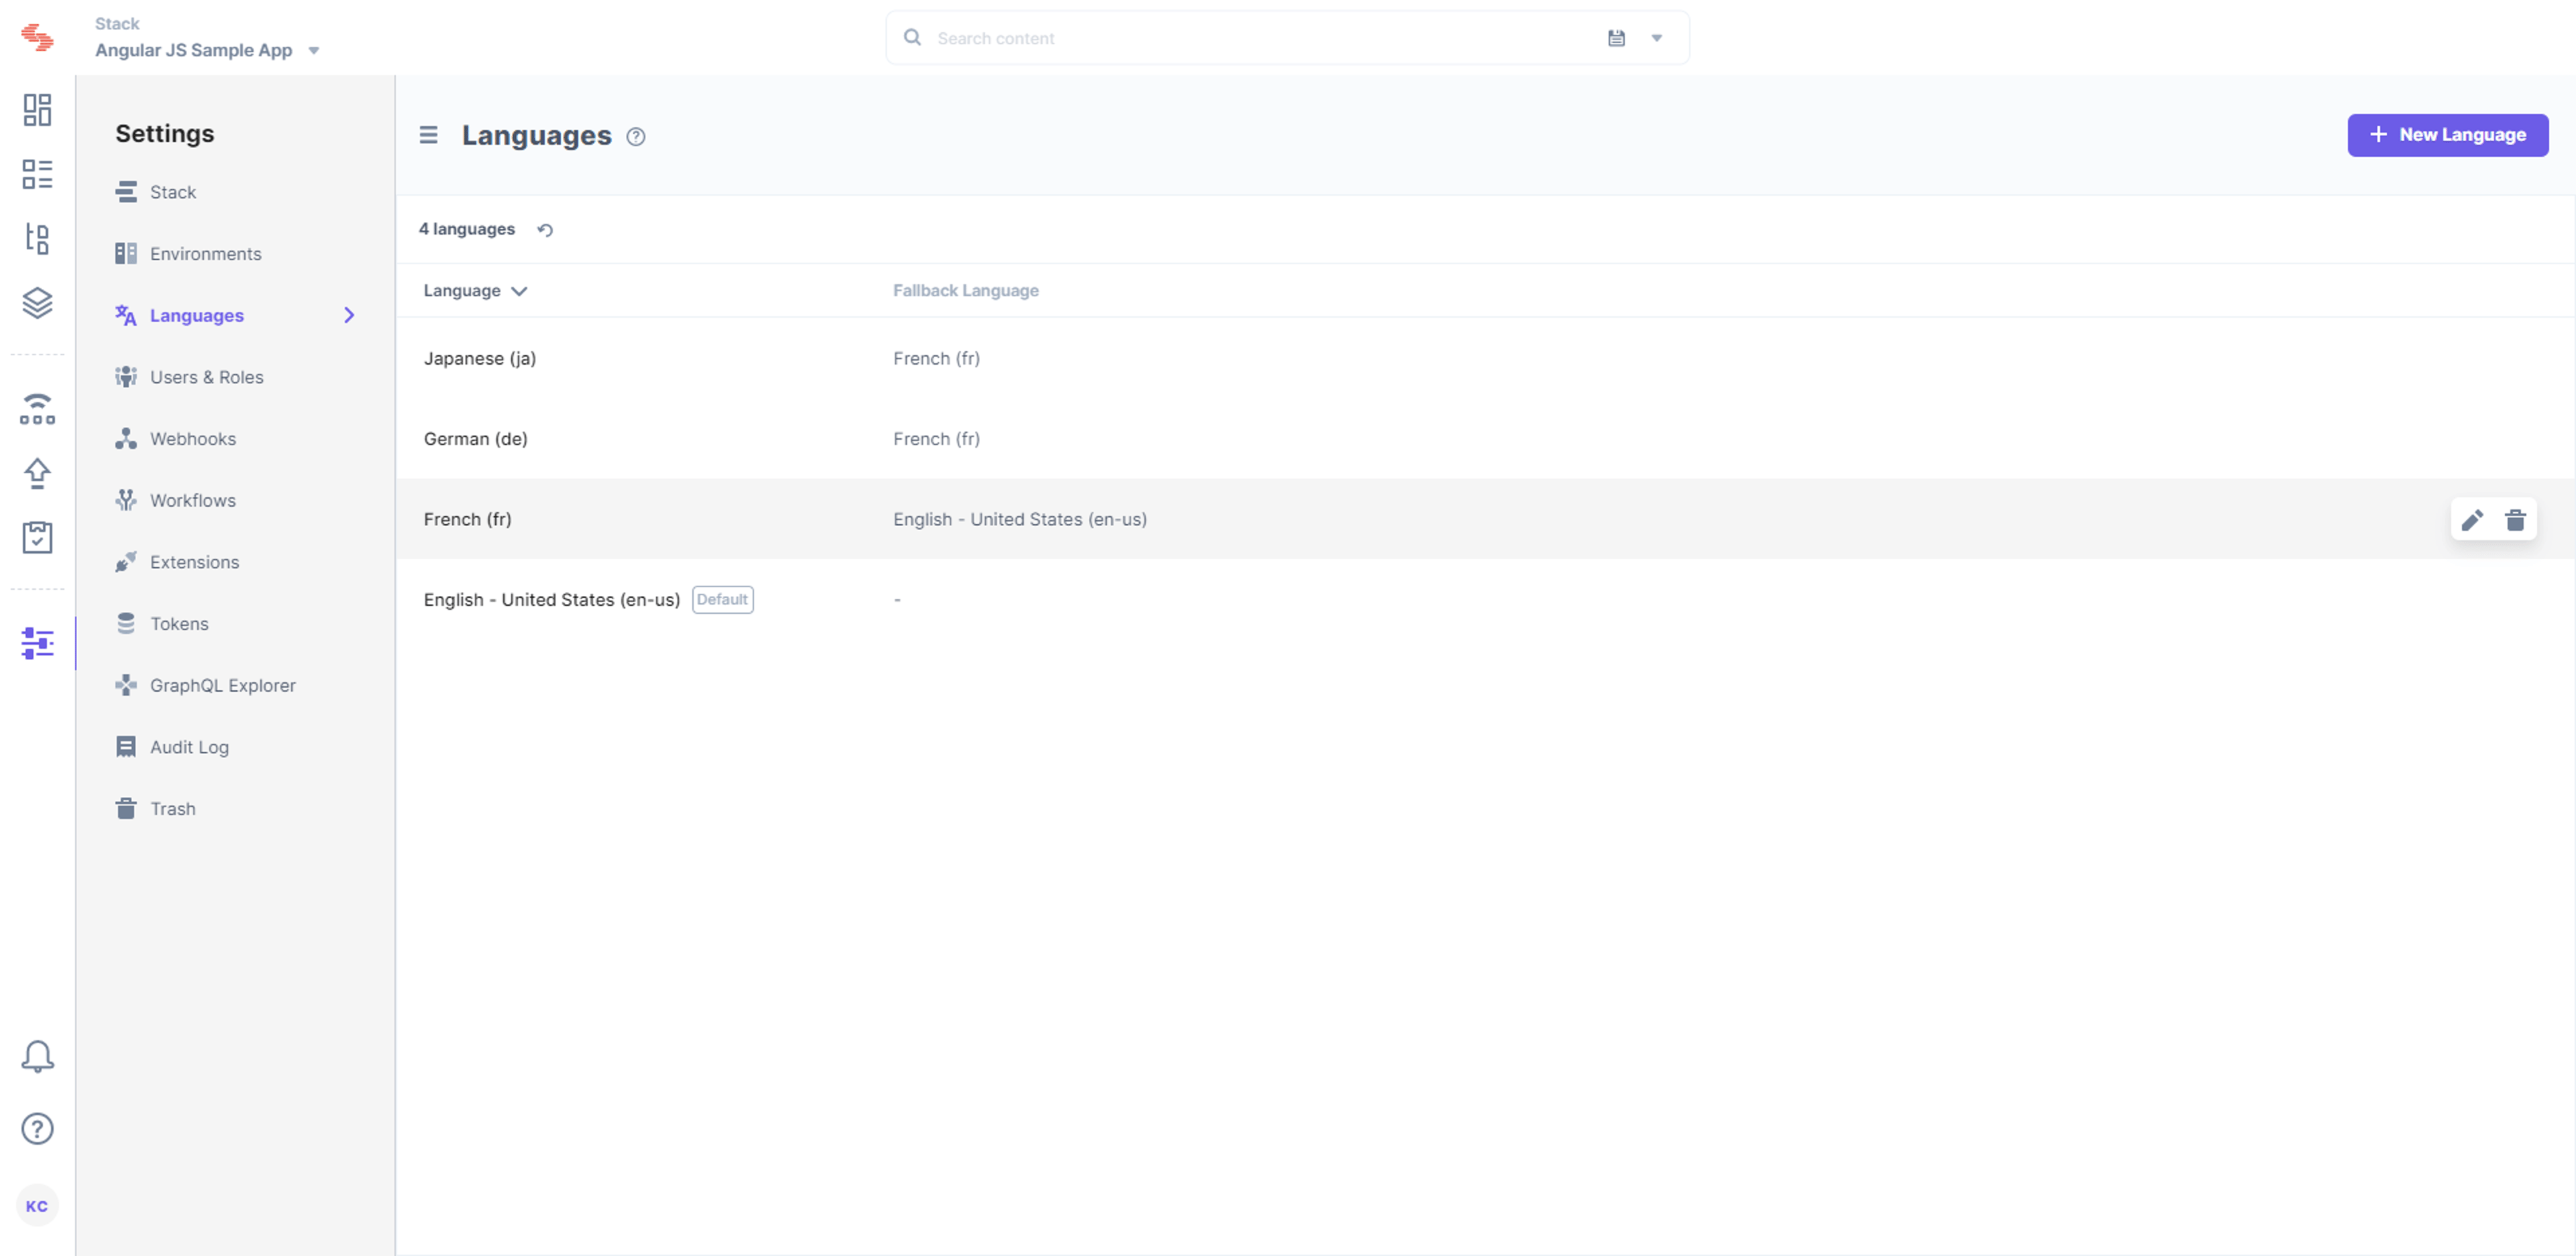Delete the French (fr) language
The image size is (2576, 1256).
(2515, 519)
